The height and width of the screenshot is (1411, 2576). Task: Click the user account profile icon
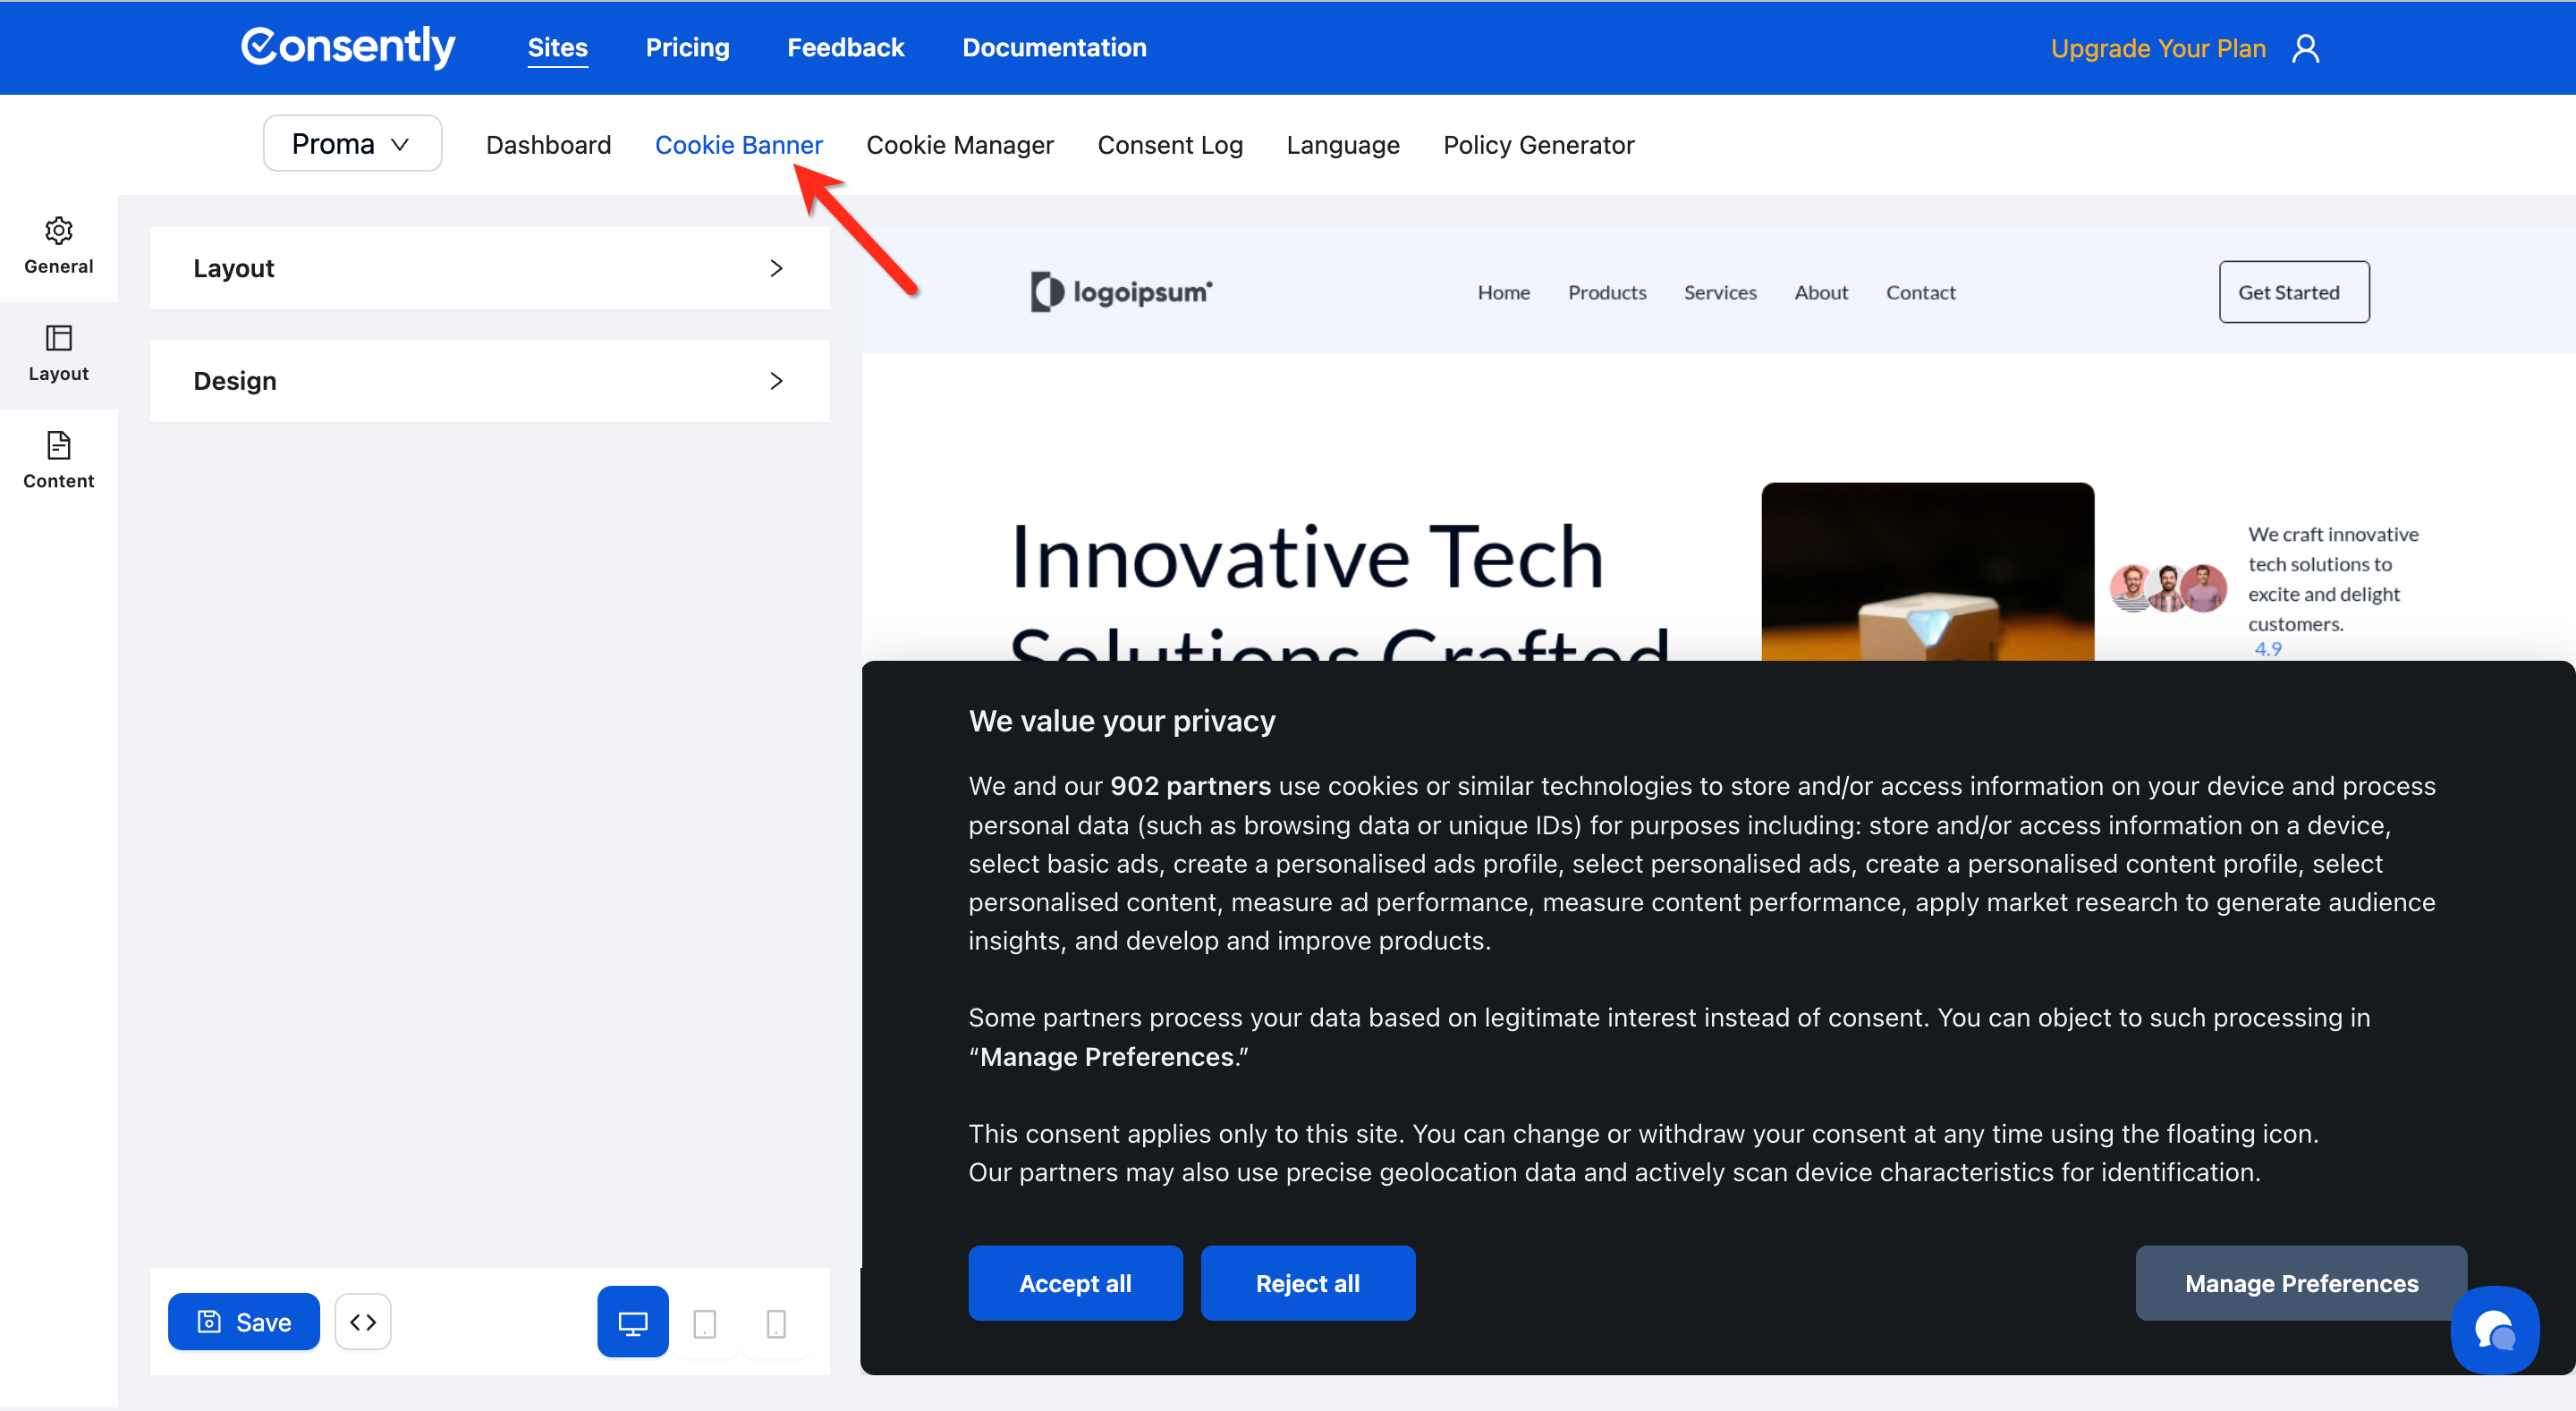pyautogui.click(x=2305, y=48)
